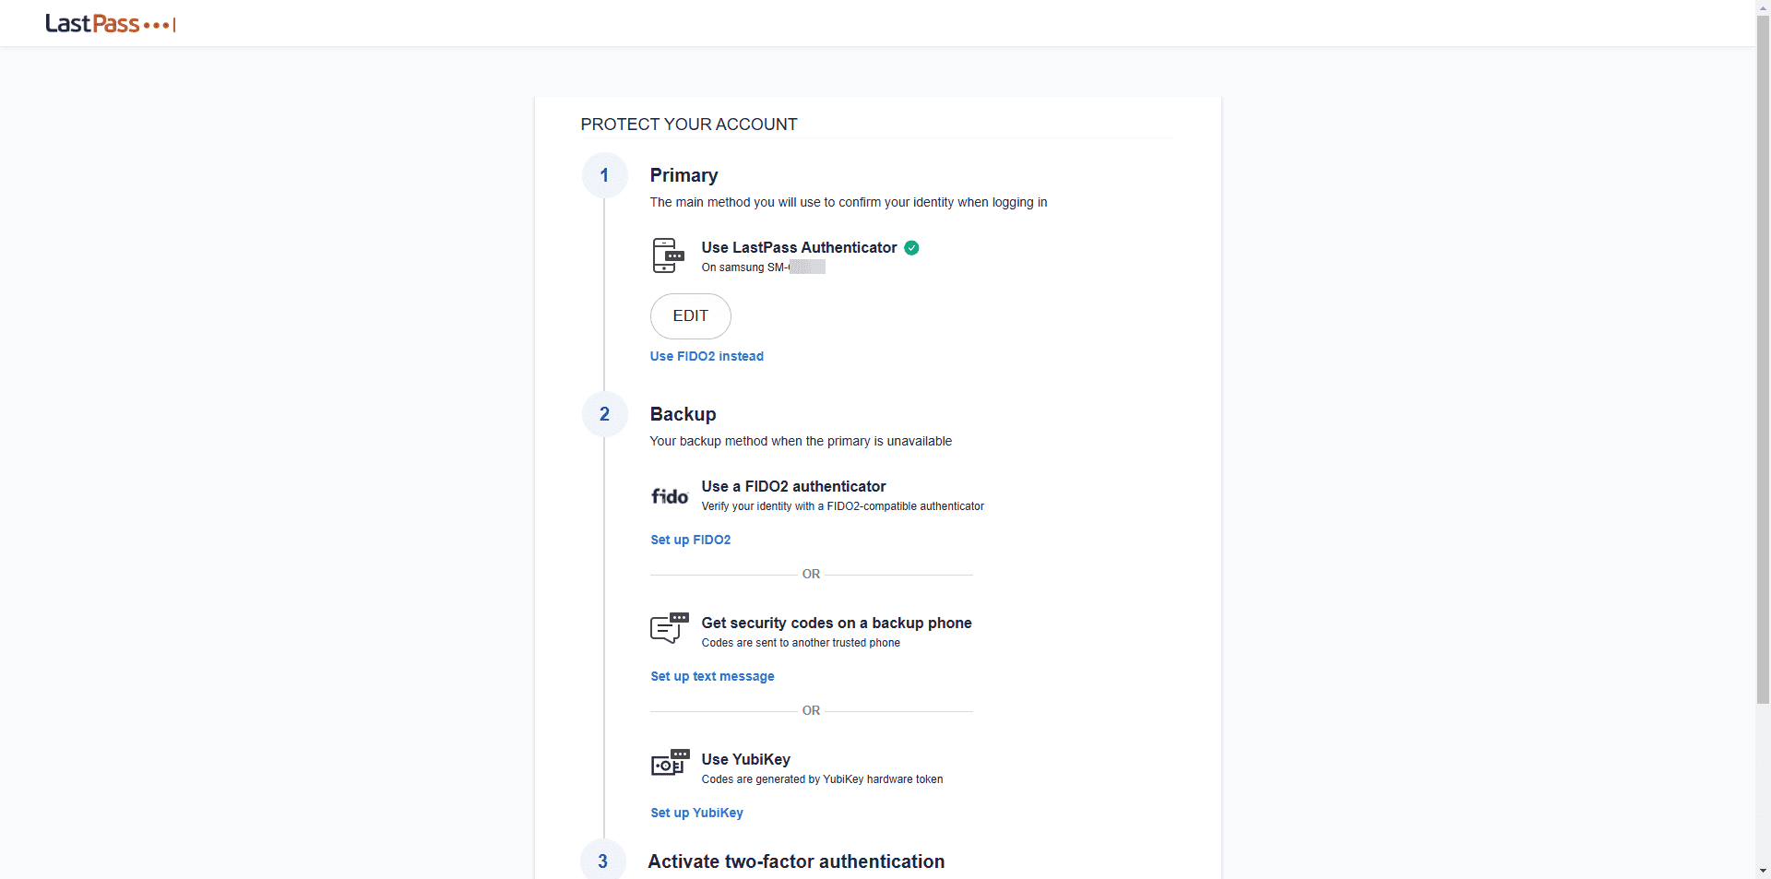Click the YubiKey hardware token icon

tap(671, 763)
